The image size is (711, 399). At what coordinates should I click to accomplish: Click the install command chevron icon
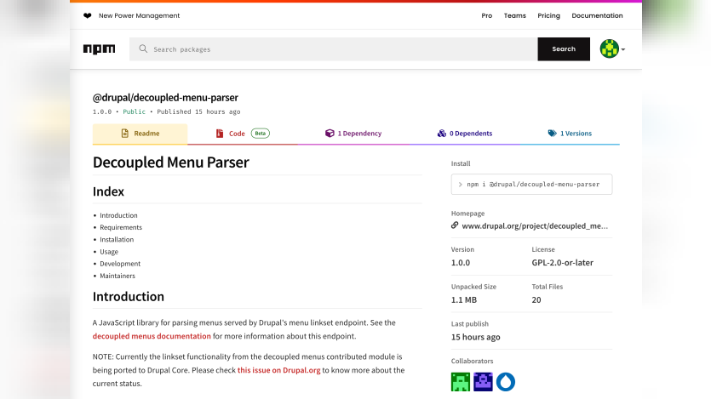(460, 185)
